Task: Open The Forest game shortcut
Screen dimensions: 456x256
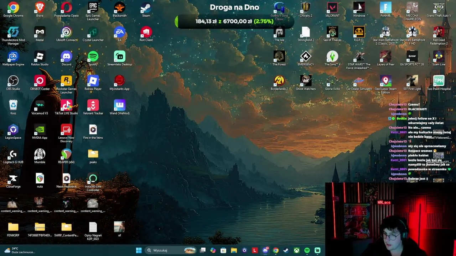Action: coord(279,59)
